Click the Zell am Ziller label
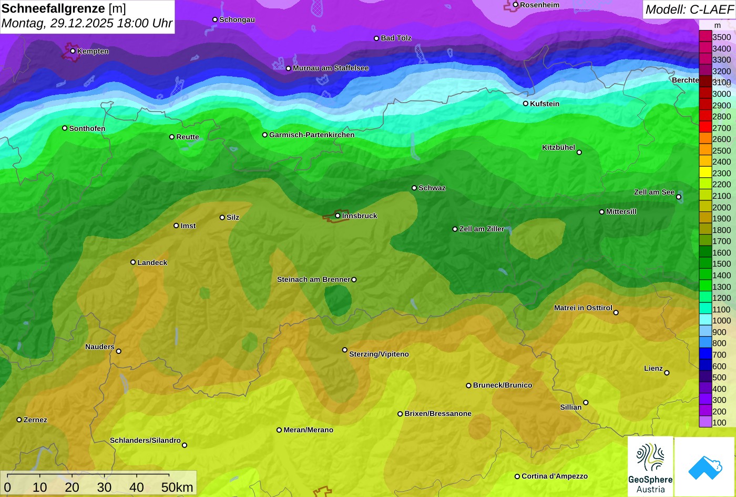Viewport: 736px width, 497px height. coord(482,229)
